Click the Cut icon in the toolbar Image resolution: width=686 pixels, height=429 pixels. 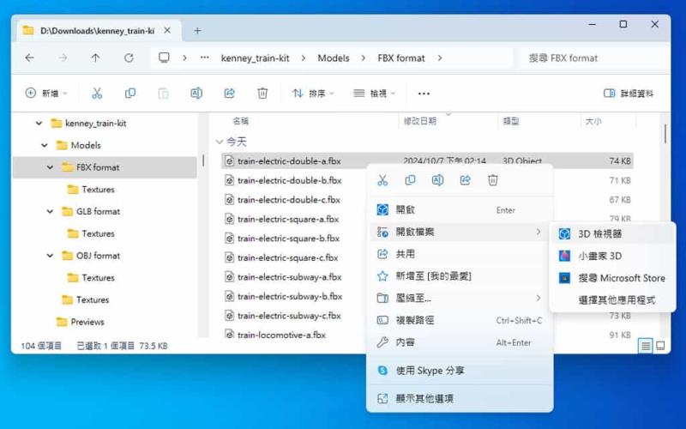point(97,94)
